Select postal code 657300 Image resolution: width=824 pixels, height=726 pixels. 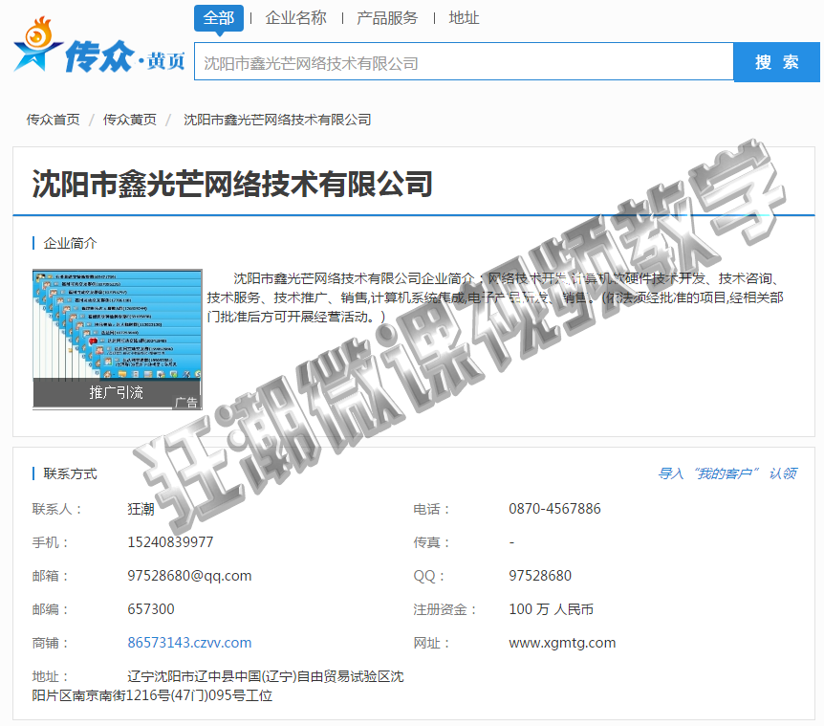click(x=151, y=608)
